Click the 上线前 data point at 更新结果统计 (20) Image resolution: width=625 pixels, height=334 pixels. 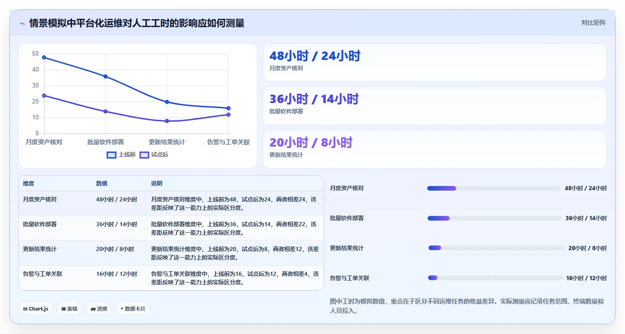[167, 102]
